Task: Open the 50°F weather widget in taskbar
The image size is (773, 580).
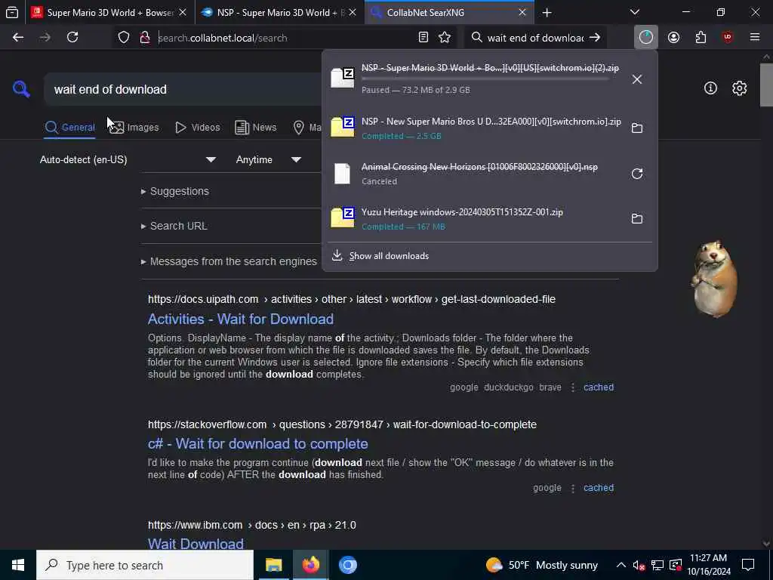Action: click(542, 565)
